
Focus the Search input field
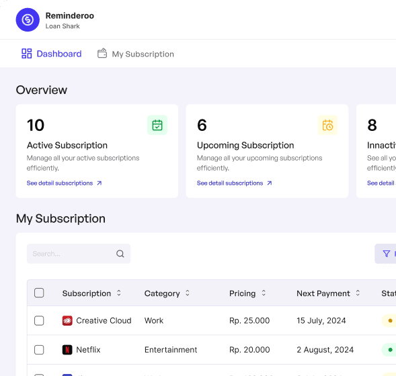(x=79, y=254)
